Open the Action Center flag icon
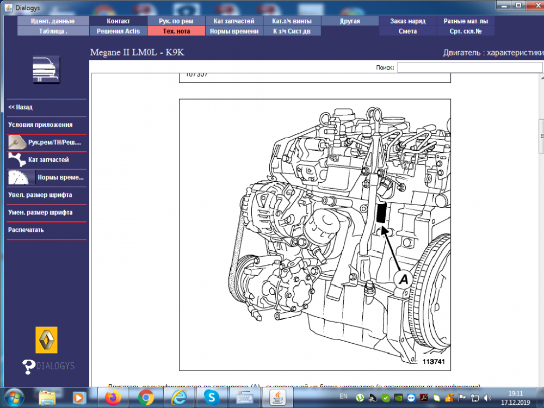The height and width of the screenshot is (408, 544). [x=462, y=398]
